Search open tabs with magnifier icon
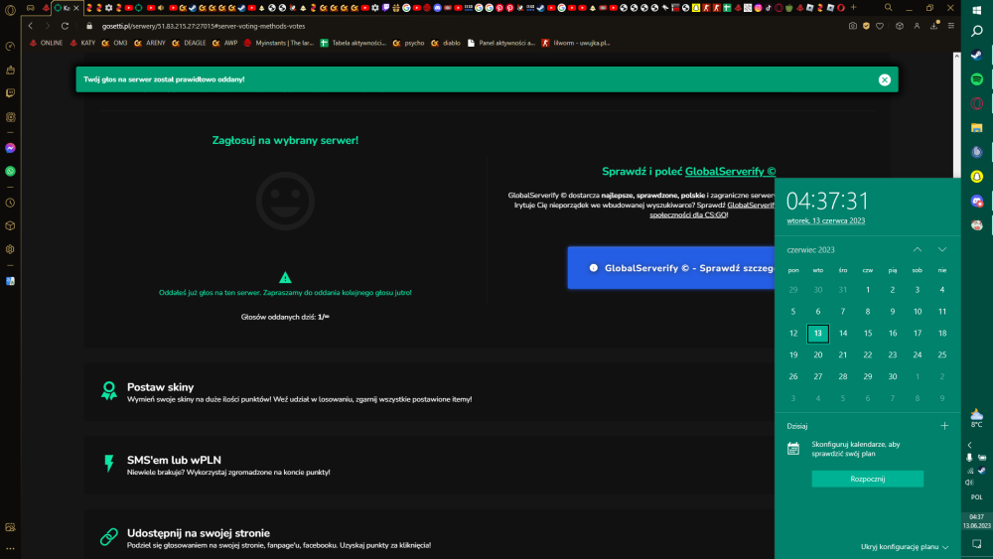Screen dimensions: 993x559 [889, 8]
